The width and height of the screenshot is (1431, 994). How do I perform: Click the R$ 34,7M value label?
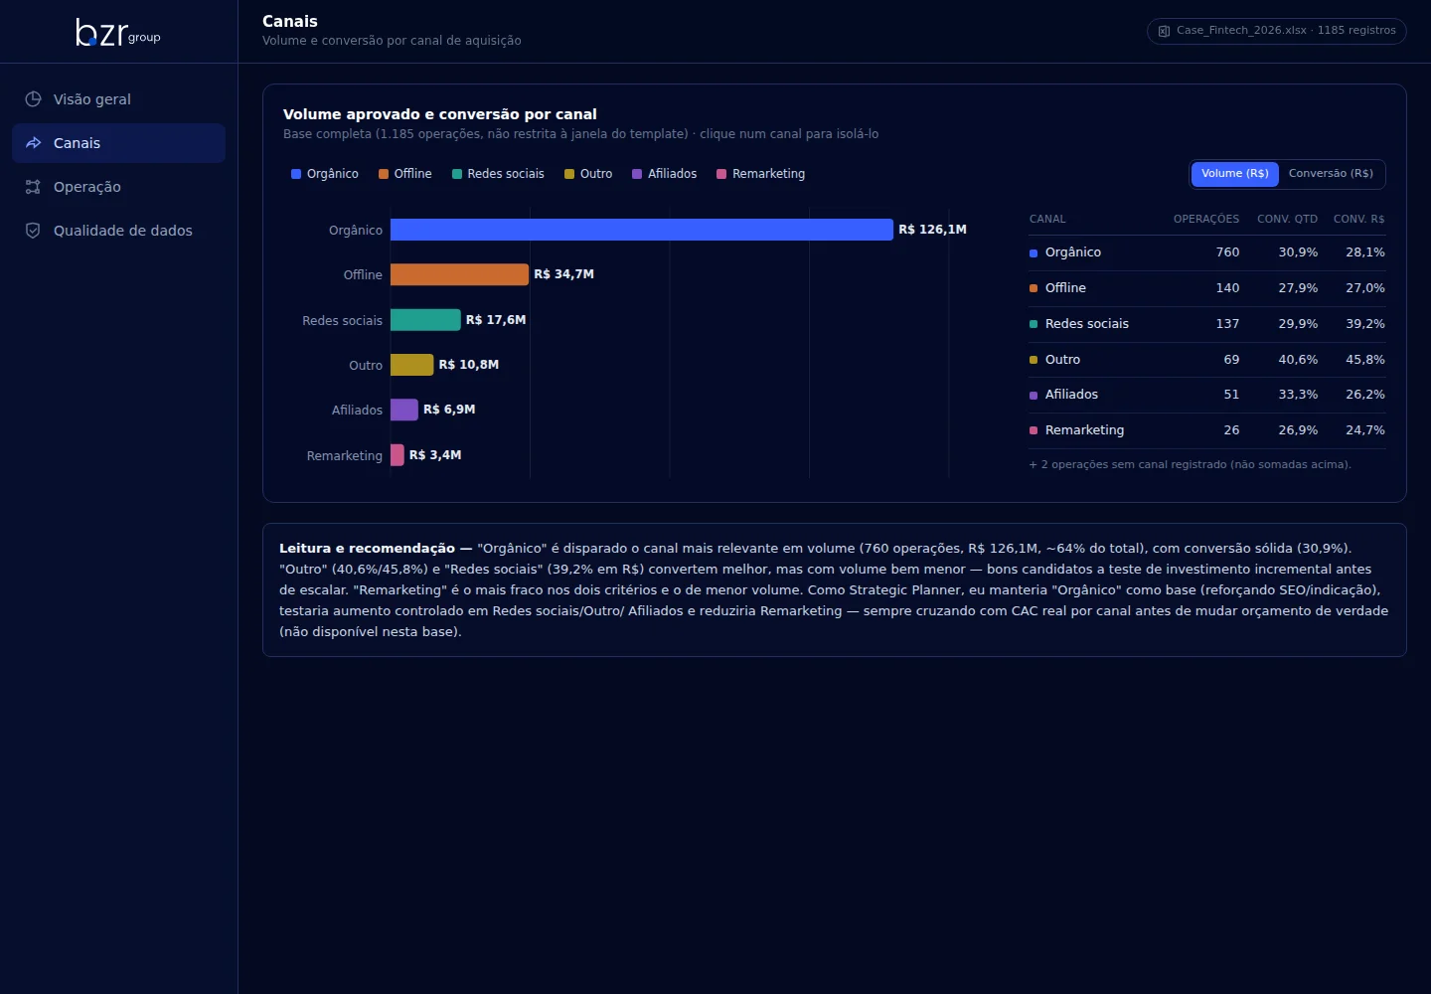(x=563, y=274)
